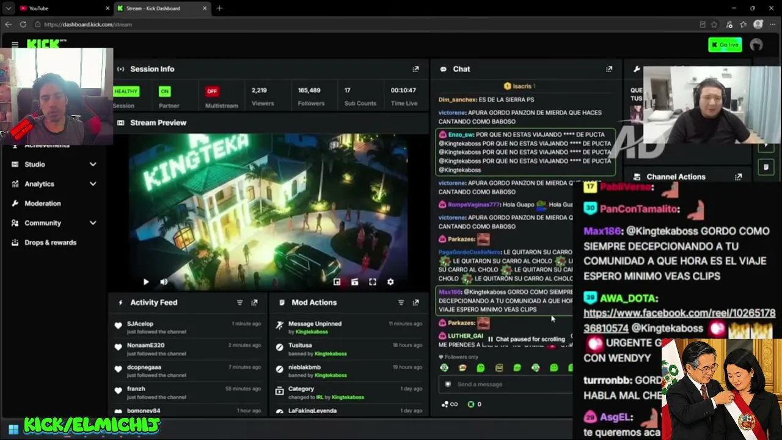
Task: Switch to the YouTube tab
Action: pyautogui.click(x=64, y=8)
